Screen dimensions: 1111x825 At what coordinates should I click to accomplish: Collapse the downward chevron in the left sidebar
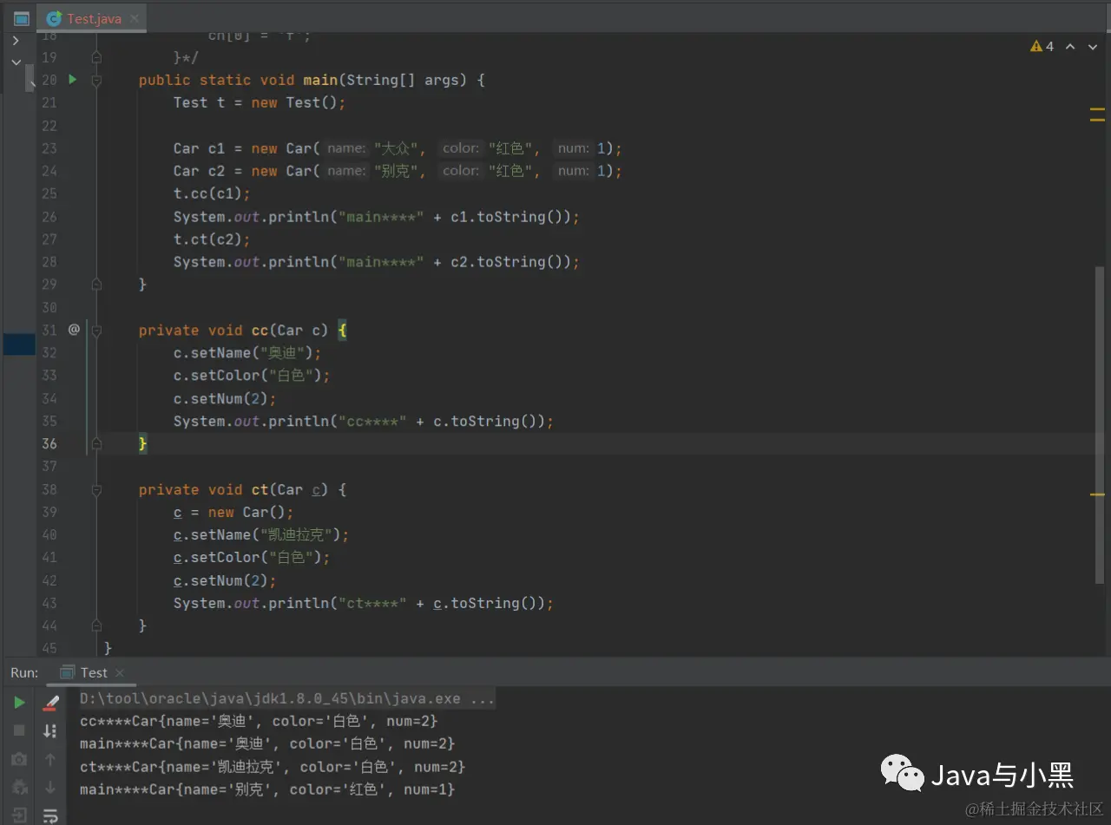coord(16,62)
